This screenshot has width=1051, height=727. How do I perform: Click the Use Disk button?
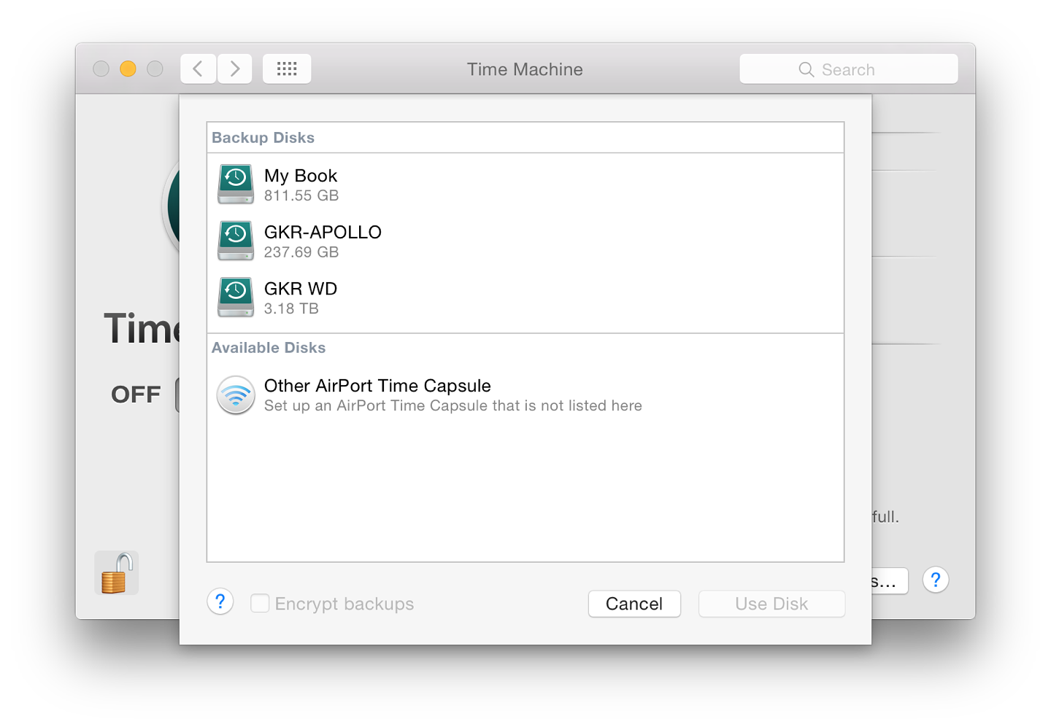tap(771, 604)
